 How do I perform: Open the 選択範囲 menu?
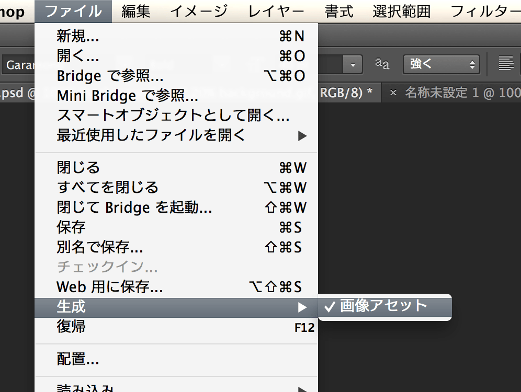pos(402,11)
